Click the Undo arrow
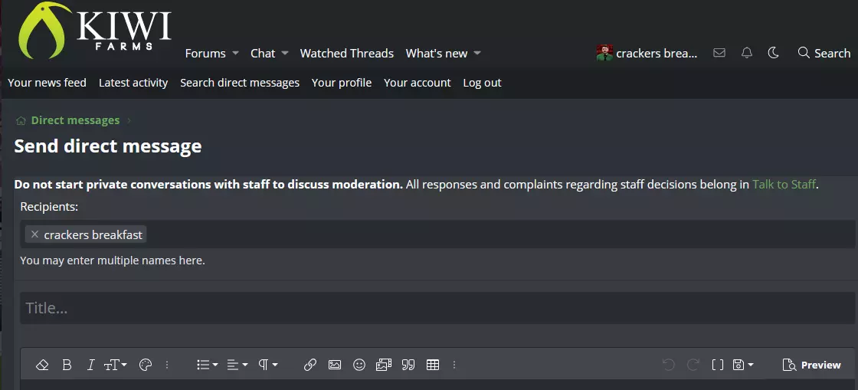Image resolution: width=858 pixels, height=390 pixels. pos(668,365)
